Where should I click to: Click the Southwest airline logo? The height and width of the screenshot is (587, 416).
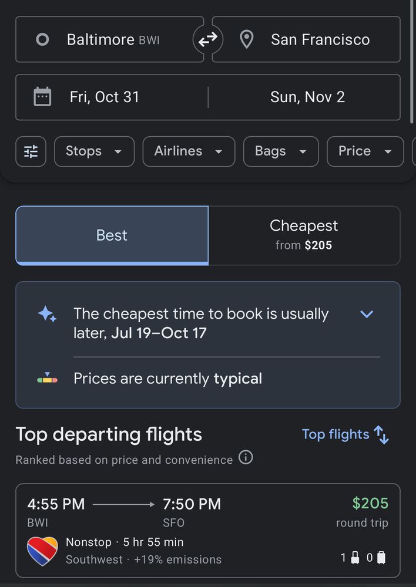click(x=42, y=551)
